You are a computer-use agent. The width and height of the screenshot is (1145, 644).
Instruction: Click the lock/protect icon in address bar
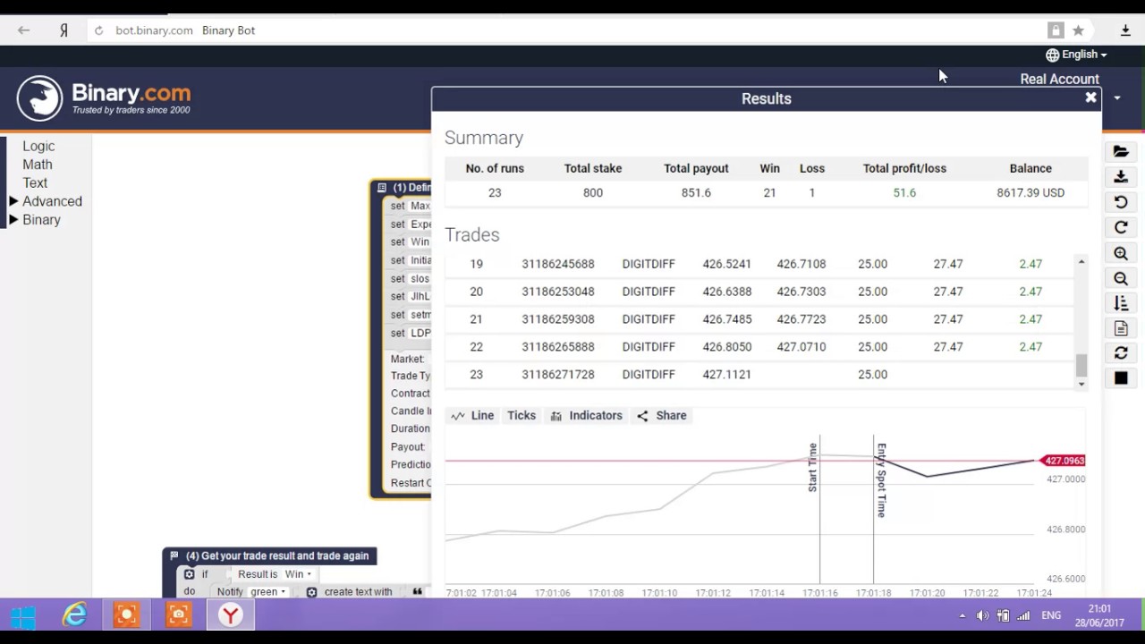[x=1056, y=30]
